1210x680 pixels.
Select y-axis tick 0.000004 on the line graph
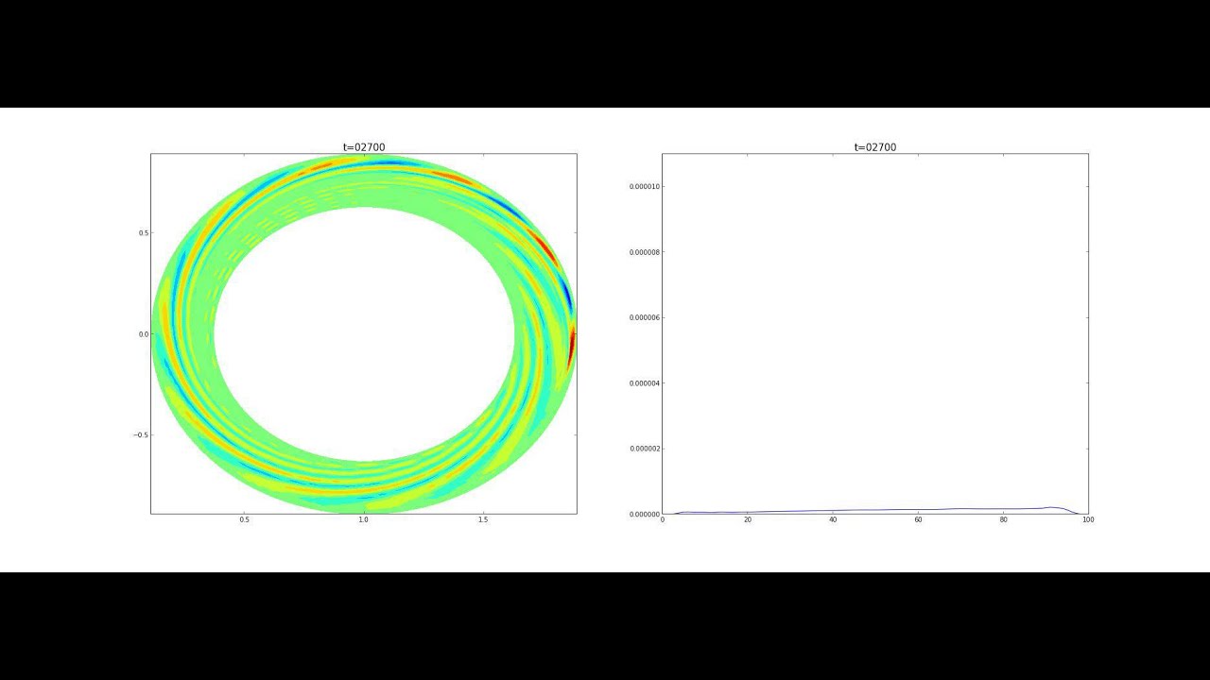[x=646, y=383]
